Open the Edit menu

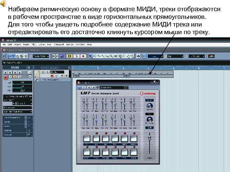click(x=10, y=45)
